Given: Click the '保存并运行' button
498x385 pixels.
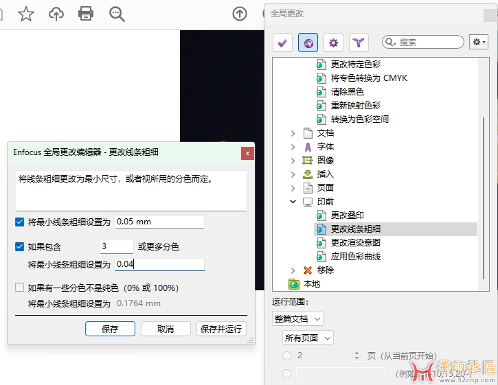Looking at the screenshot, I should point(220,329).
